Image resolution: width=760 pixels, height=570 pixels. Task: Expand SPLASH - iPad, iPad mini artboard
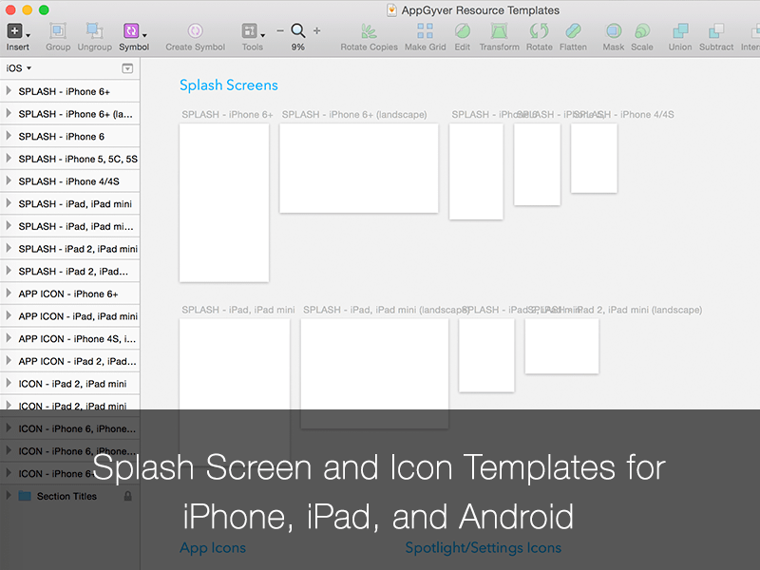click(9, 203)
